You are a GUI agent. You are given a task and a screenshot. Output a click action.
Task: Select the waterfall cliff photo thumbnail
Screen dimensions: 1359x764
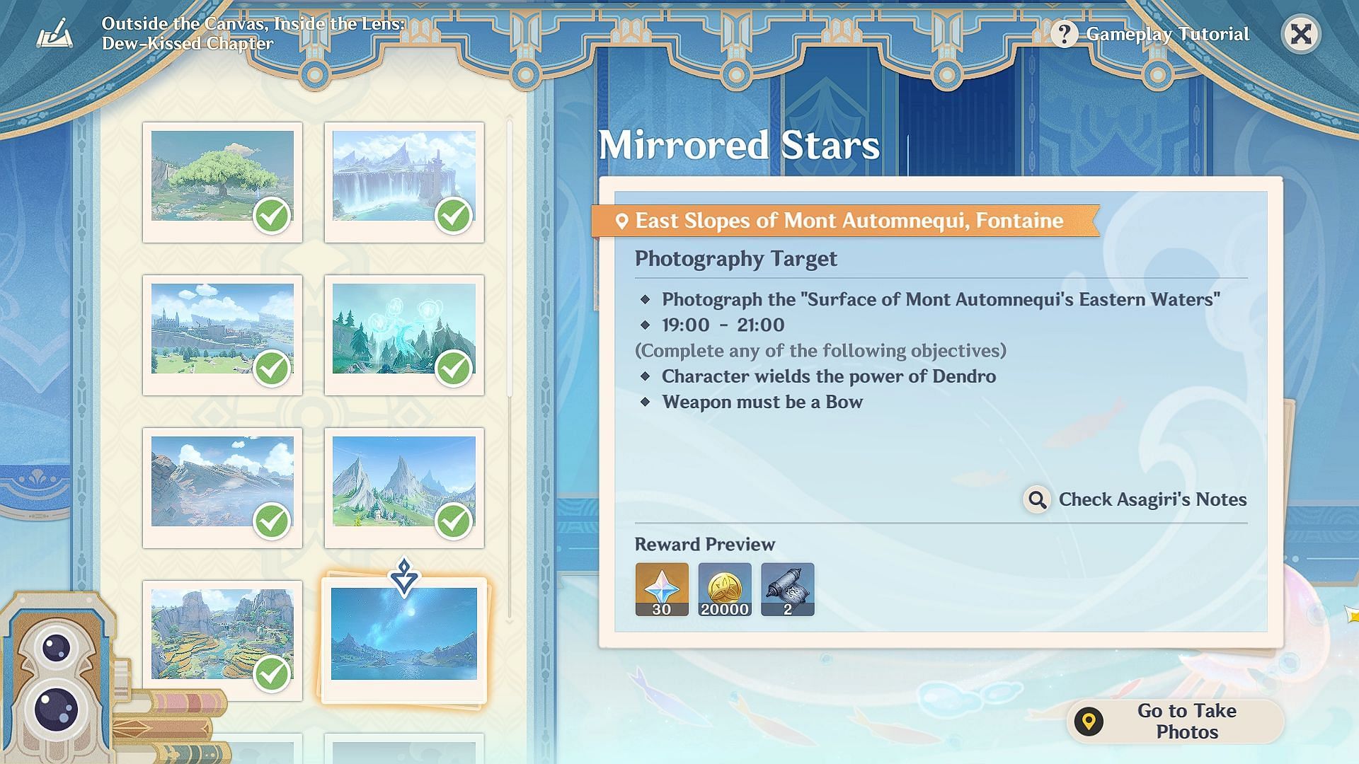pos(404,182)
